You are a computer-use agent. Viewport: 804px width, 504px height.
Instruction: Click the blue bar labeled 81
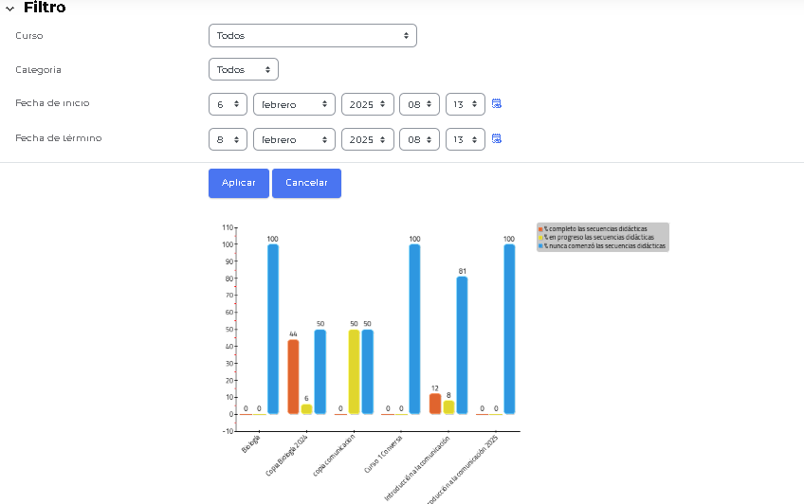click(462, 346)
